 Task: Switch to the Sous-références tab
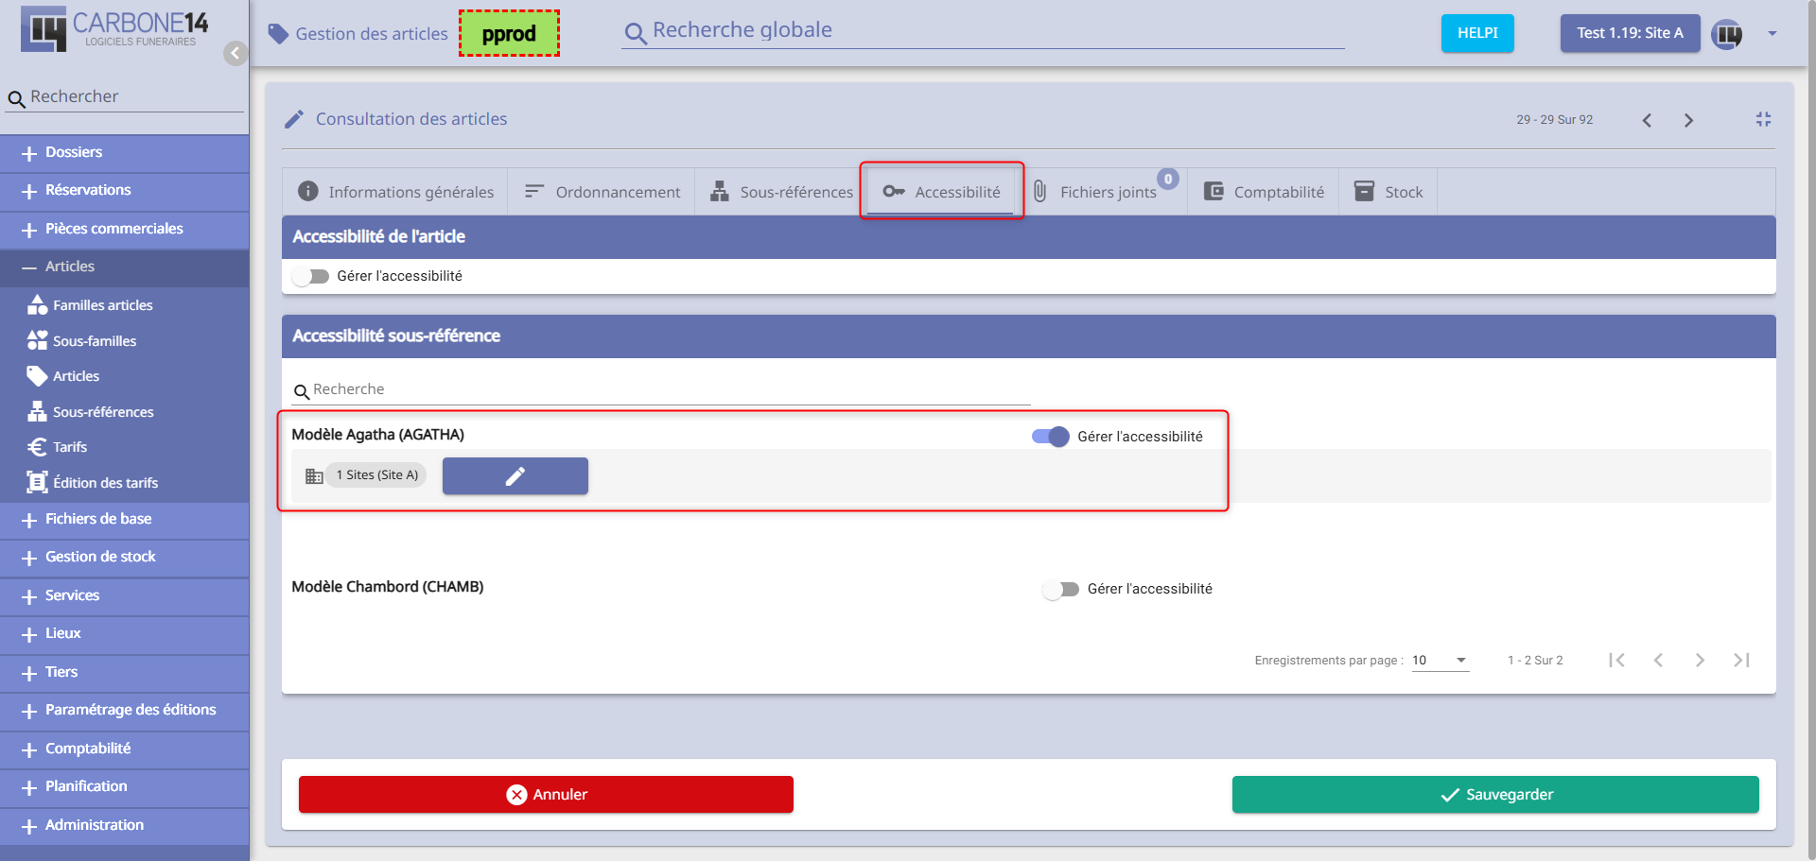pos(782,192)
